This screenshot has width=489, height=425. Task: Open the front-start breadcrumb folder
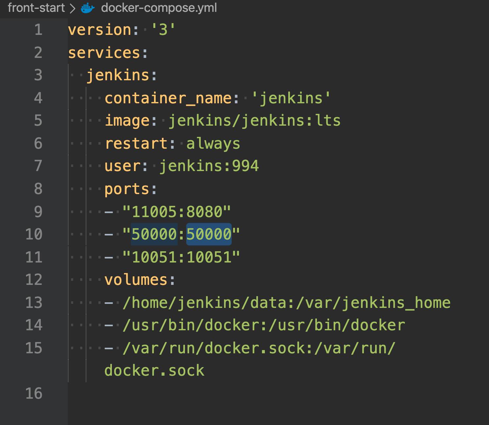[36, 8]
